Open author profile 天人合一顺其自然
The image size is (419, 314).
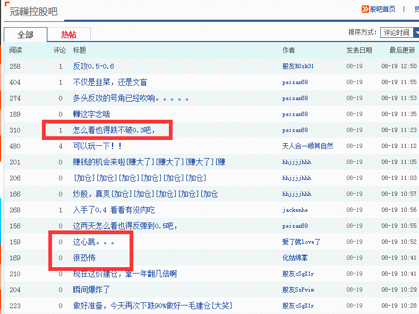coord(308,146)
